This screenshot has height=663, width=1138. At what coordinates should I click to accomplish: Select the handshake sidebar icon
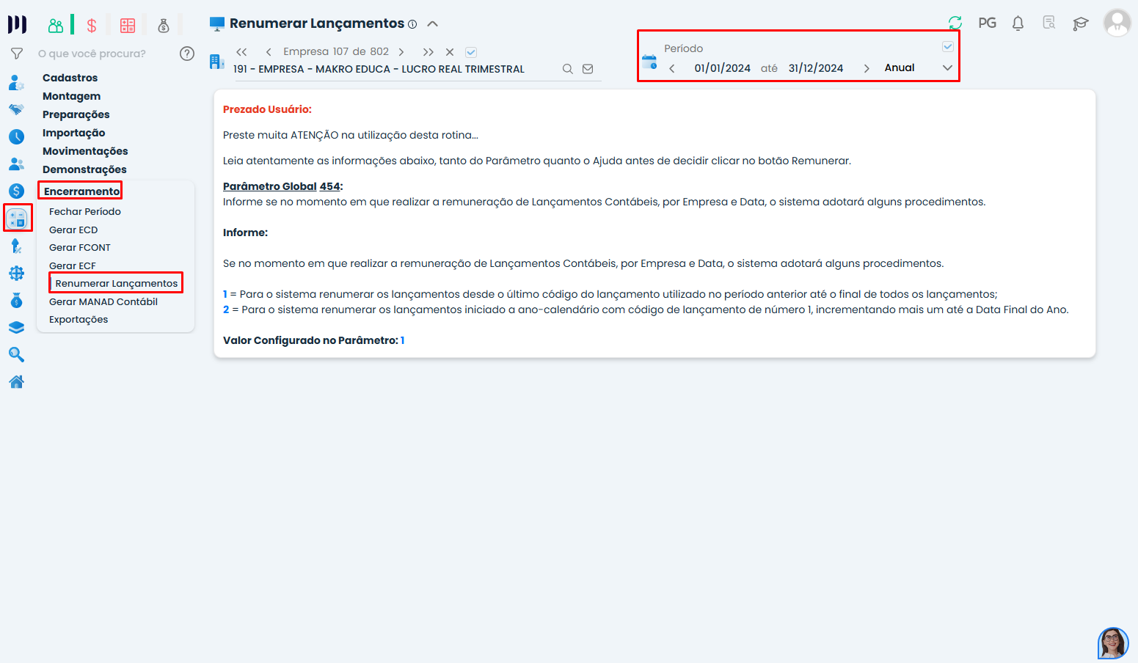tap(17, 109)
